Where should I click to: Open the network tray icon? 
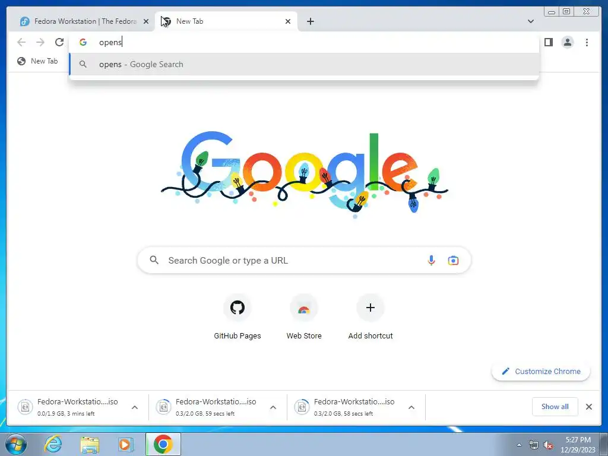pyautogui.click(x=534, y=445)
